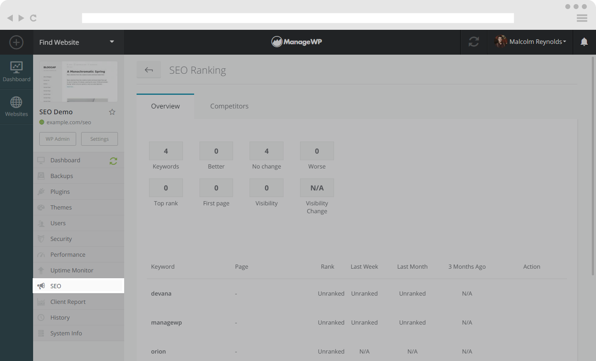
Task: Click the First page stat box
Action: point(216,188)
